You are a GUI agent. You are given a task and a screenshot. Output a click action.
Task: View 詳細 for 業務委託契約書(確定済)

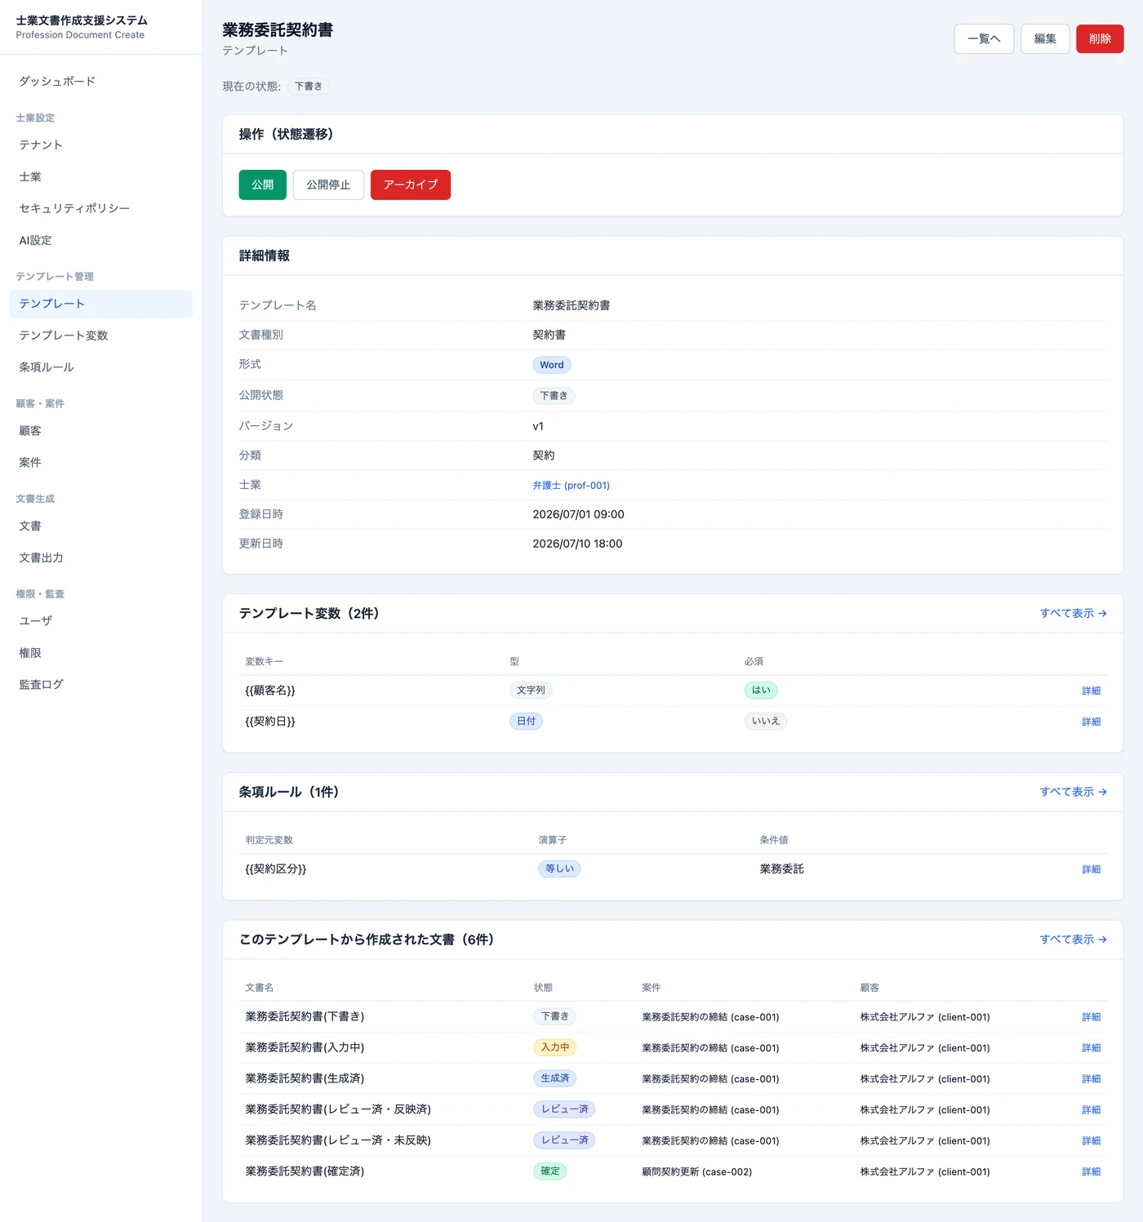pos(1091,1171)
